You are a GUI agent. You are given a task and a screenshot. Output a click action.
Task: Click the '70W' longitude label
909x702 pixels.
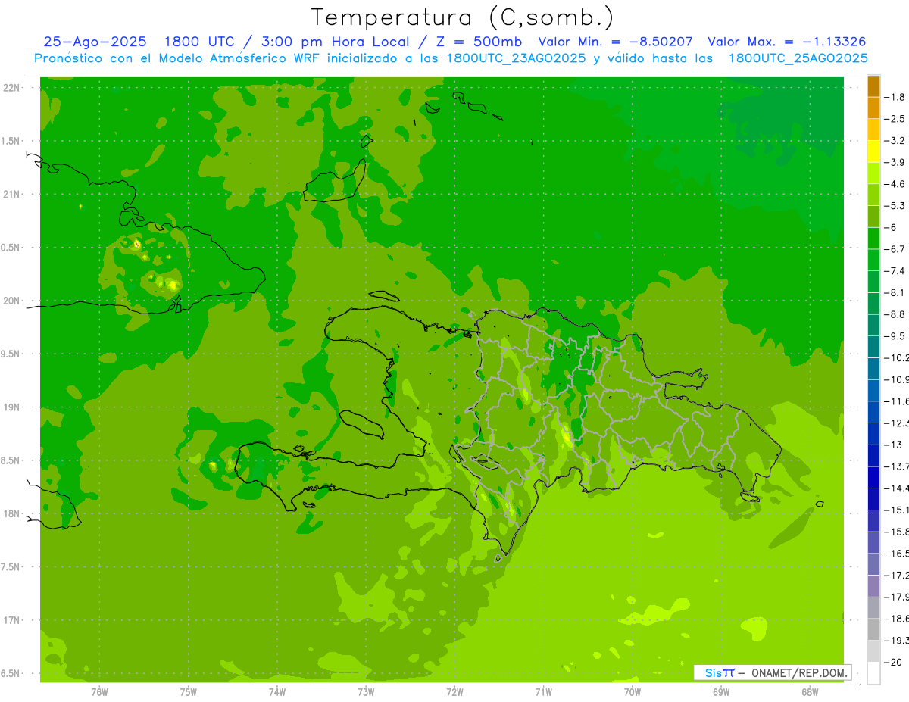click(633, 691)
